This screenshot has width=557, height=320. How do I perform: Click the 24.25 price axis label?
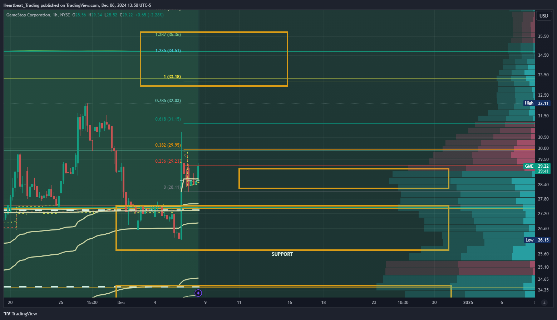pos(543,290)
